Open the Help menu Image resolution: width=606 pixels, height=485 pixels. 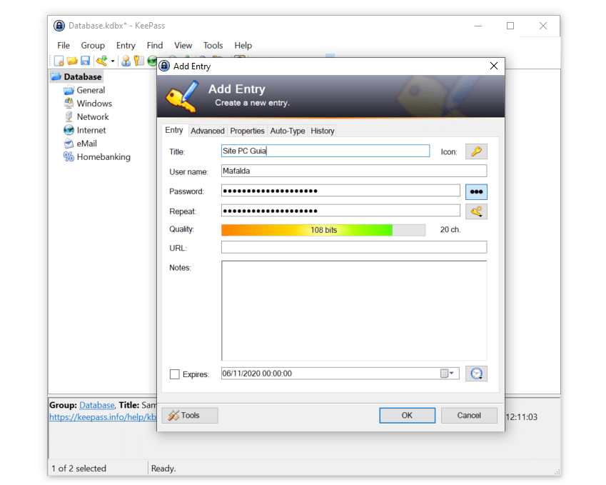[243, 45]
